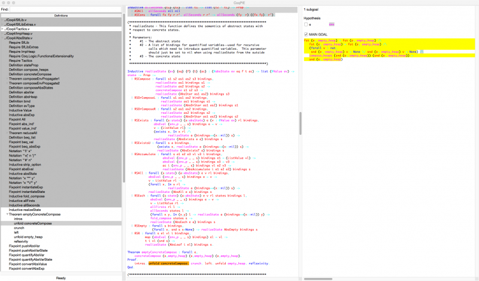Click highlighted 'unfold concreteCompose.' in the editor
The image size is (479, 281).
pyautogui.click(x=169, y=263)
